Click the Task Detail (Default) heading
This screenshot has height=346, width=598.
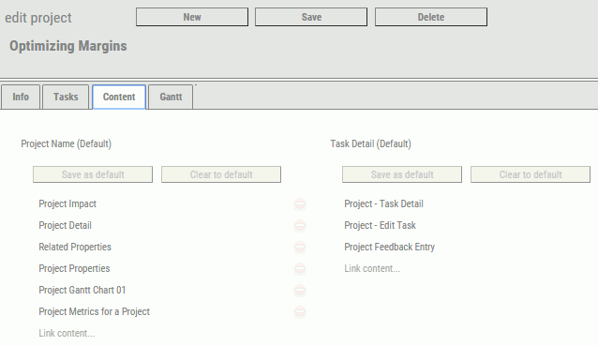coord(370,143)
